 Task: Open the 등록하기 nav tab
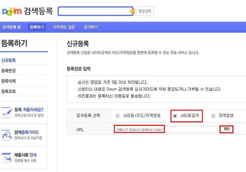(x=37, y=27)
